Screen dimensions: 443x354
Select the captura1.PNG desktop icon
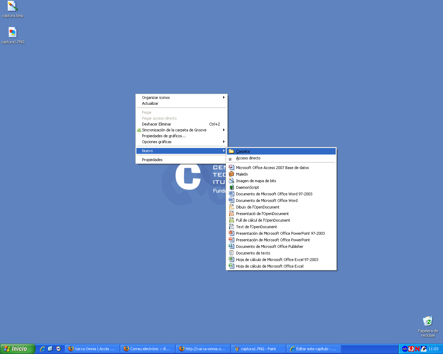[x=13, y=36]
